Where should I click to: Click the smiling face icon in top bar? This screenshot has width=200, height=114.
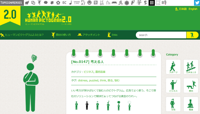[89, 3]
